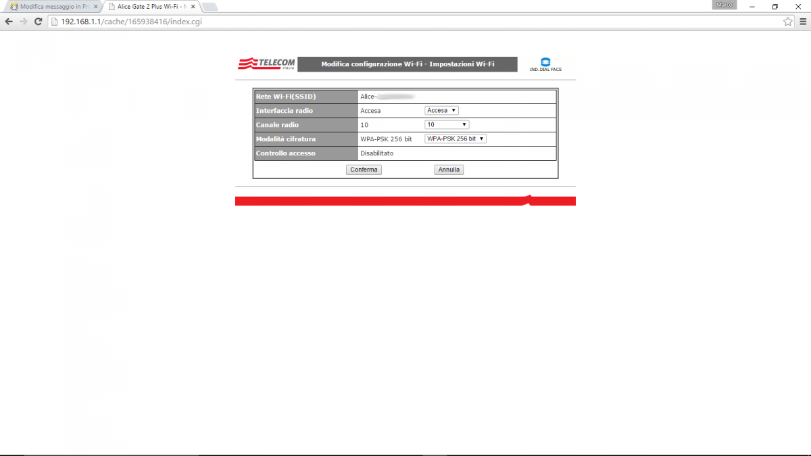The height and width of the screenshot is (456, 811).
Task: Select the Alice Gate 2 Plus Wi-Fi tab
Action: click(x=147, y=7)
